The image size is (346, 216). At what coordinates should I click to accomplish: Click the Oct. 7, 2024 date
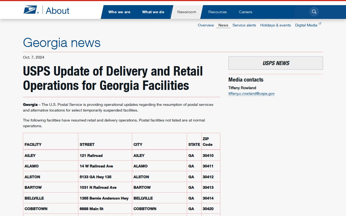(x=34, y=57)
